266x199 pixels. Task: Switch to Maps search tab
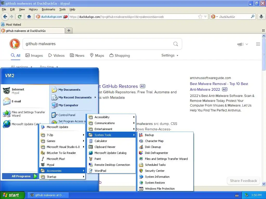click(x=97, y=55)
